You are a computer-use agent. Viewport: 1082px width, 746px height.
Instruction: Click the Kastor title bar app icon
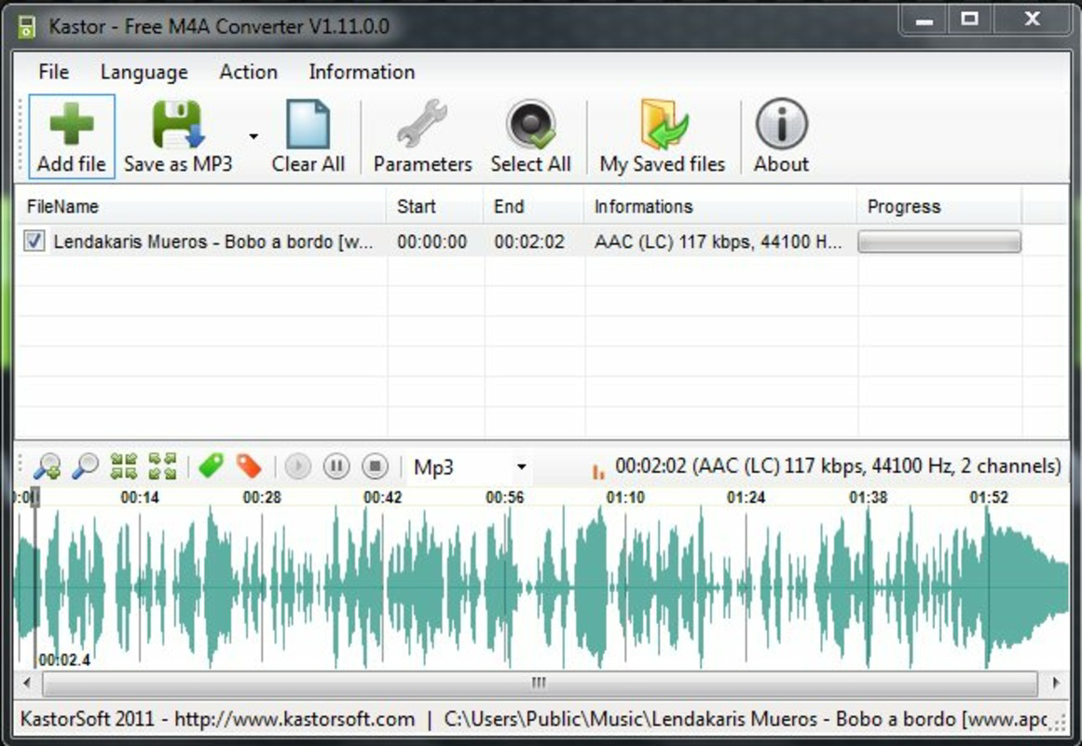(26, 26)
